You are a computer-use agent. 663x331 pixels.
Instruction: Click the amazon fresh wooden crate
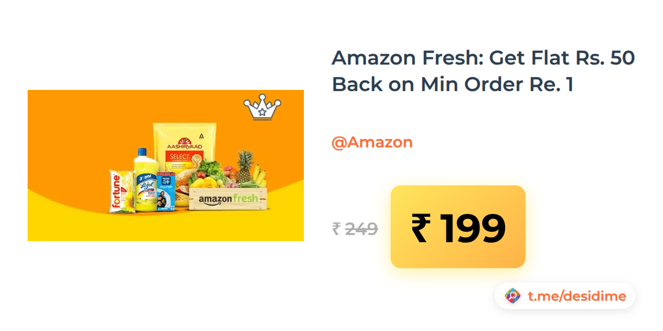tap(228, 199)
